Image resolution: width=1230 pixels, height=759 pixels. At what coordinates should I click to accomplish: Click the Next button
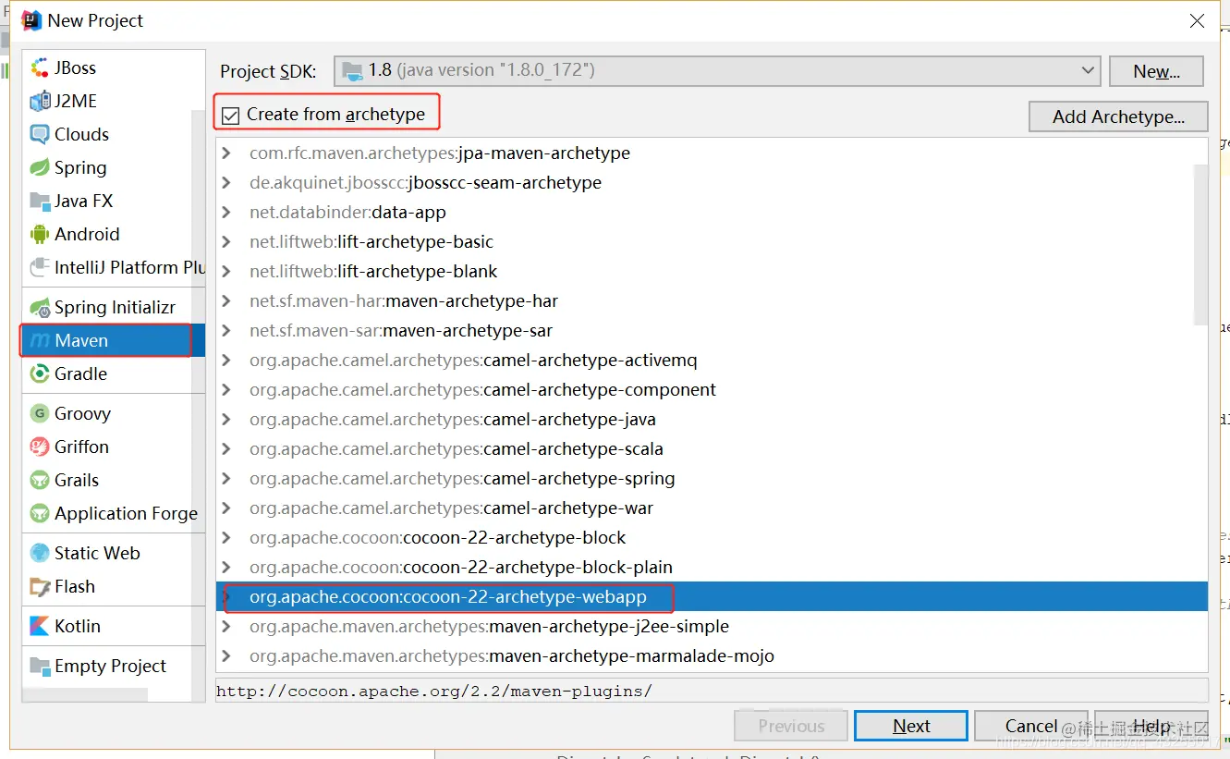coord(911,726)
